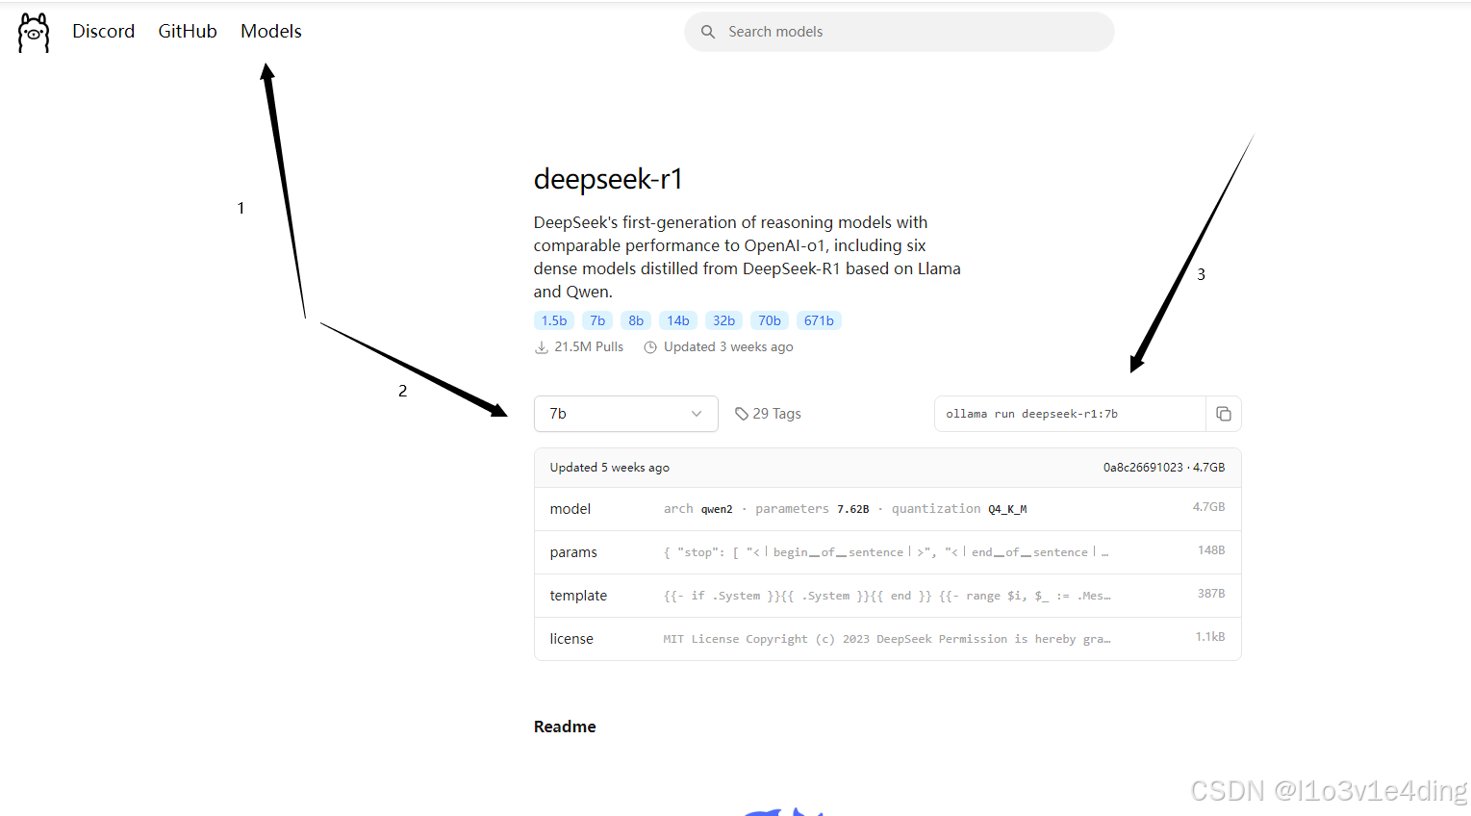Open the model file row
1471x816 pixels.
(x=888, y=509)
